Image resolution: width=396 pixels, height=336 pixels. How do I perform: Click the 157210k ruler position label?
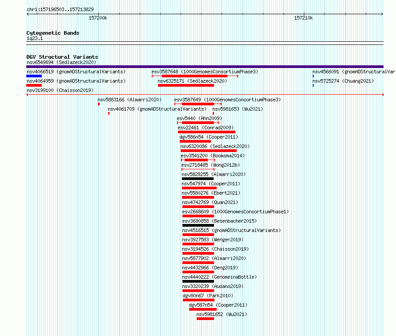coord(303,18)
